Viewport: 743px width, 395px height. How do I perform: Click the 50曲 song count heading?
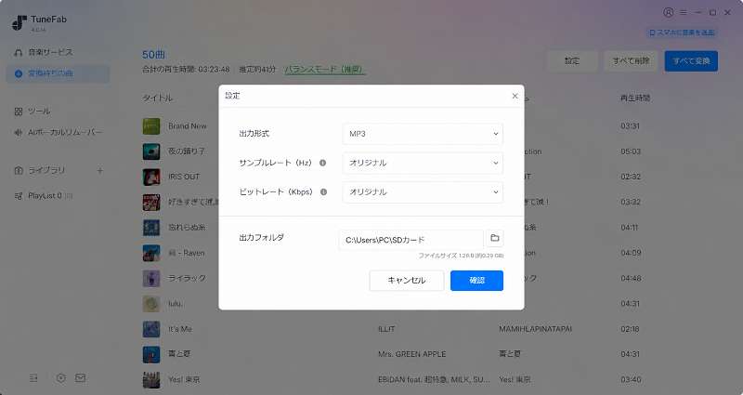coord(153,55)
